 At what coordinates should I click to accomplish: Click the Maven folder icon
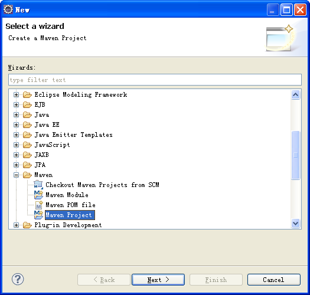click(27, 175)
